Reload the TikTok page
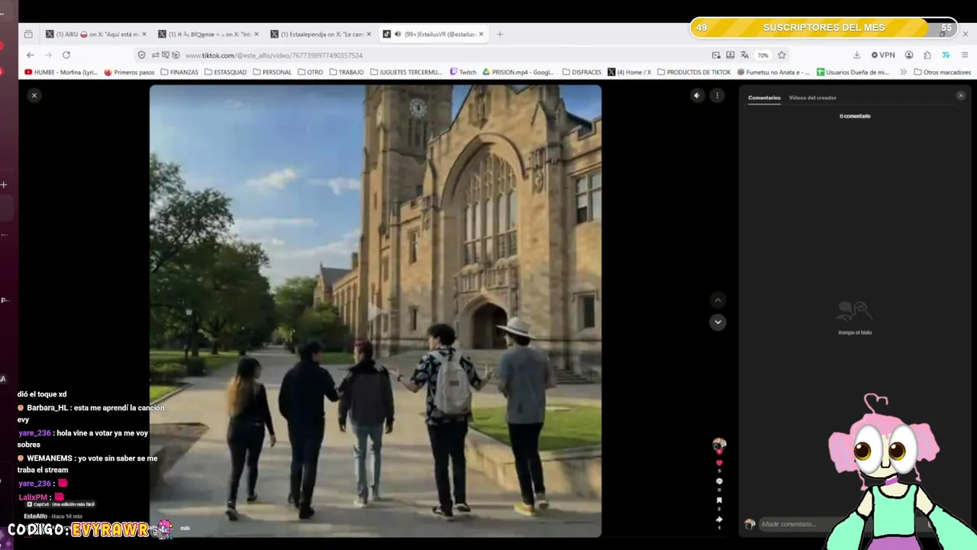 [66, 55]
